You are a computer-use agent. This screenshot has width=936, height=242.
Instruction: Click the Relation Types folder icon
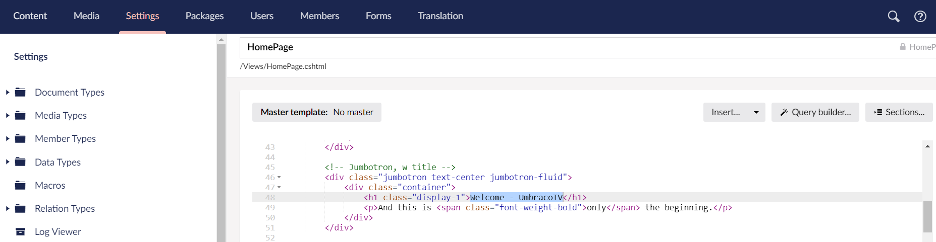click(x=20, y=208)
